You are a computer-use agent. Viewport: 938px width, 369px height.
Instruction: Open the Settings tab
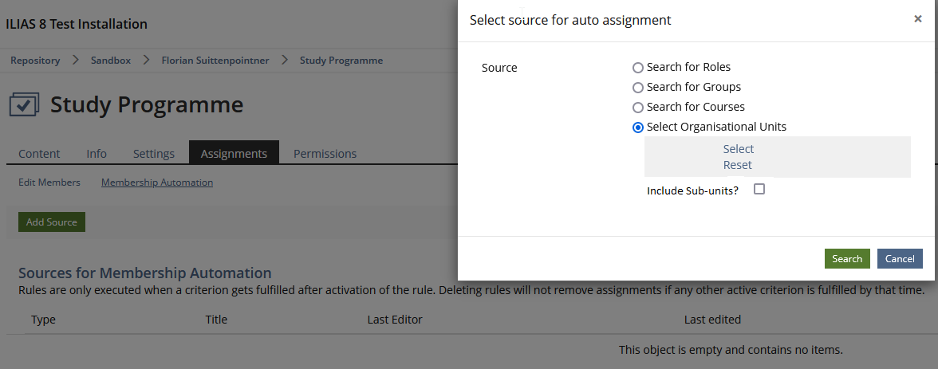click(x=154, y=154)
